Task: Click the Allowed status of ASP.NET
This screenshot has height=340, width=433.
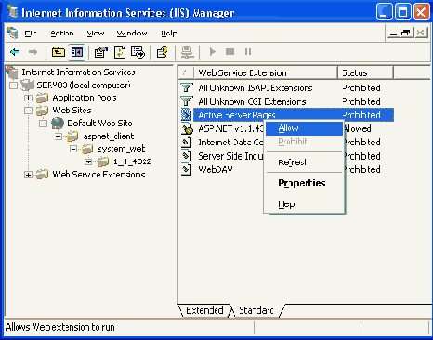Action: point(357,128)
